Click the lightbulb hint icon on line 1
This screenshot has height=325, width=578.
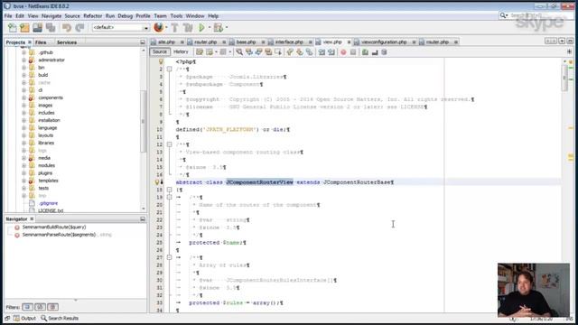click(x=161, y=62)
